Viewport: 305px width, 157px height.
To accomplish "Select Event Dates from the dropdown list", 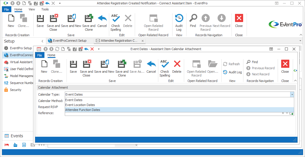I will [x=179, y=100].
